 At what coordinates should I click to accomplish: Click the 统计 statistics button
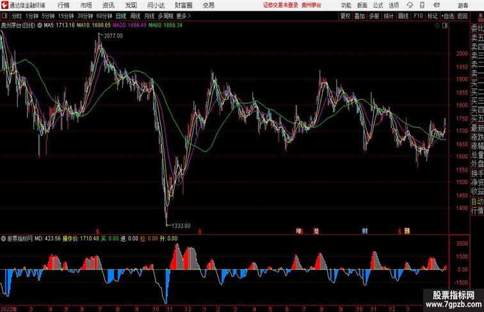click(x=389, y=16)
